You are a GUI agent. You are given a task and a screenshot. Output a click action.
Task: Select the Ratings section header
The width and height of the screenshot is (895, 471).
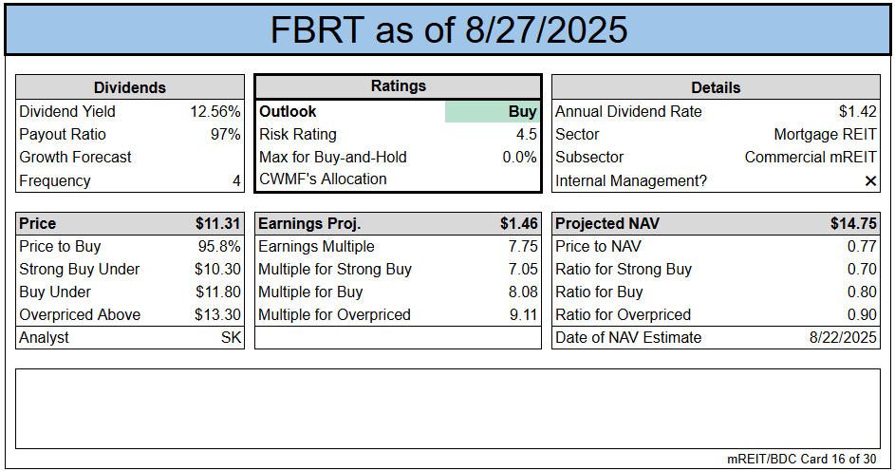click(x=398, y=86)
